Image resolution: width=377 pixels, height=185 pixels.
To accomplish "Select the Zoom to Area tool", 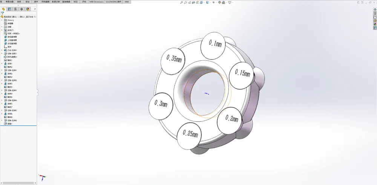I will coord(185,2).
